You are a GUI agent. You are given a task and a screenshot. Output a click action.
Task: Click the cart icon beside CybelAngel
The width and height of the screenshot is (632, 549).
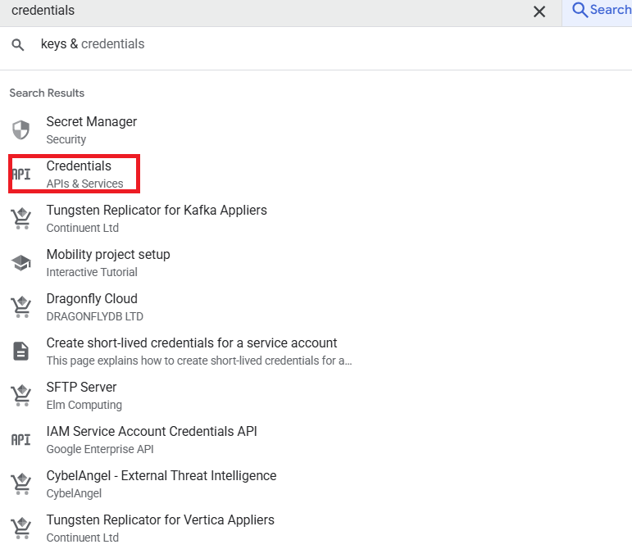click(x=20, y=484)
